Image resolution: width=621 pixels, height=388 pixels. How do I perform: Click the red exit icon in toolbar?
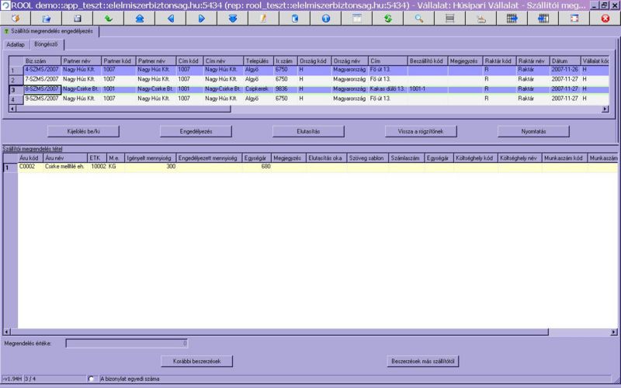[x=605, y=18]
